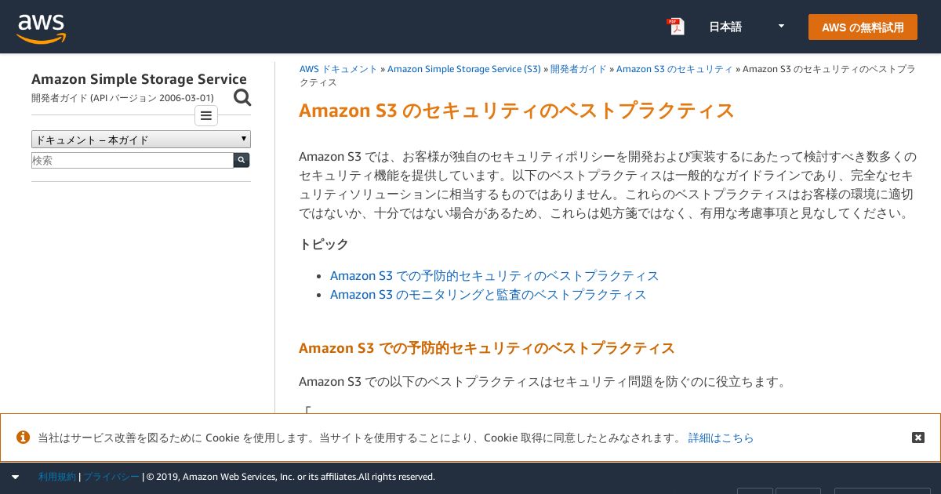The image size is (941, 494).
Task: Toggle the hamburger table-of-contents menu
Action: click(206, 116)
